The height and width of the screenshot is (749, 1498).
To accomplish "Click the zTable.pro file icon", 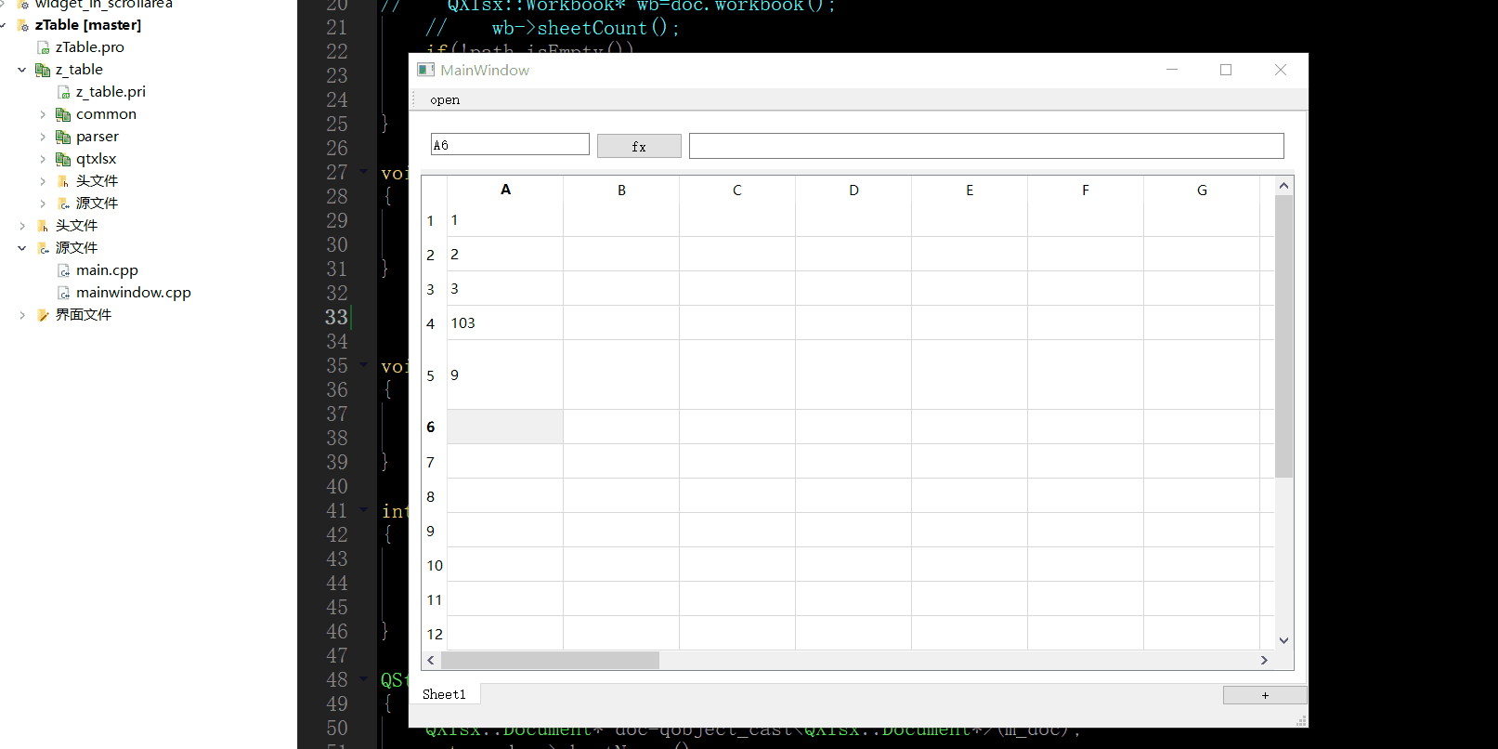I will coord(43,47).
